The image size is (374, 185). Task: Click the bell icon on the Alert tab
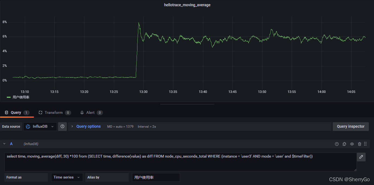(x=82, y=112)
